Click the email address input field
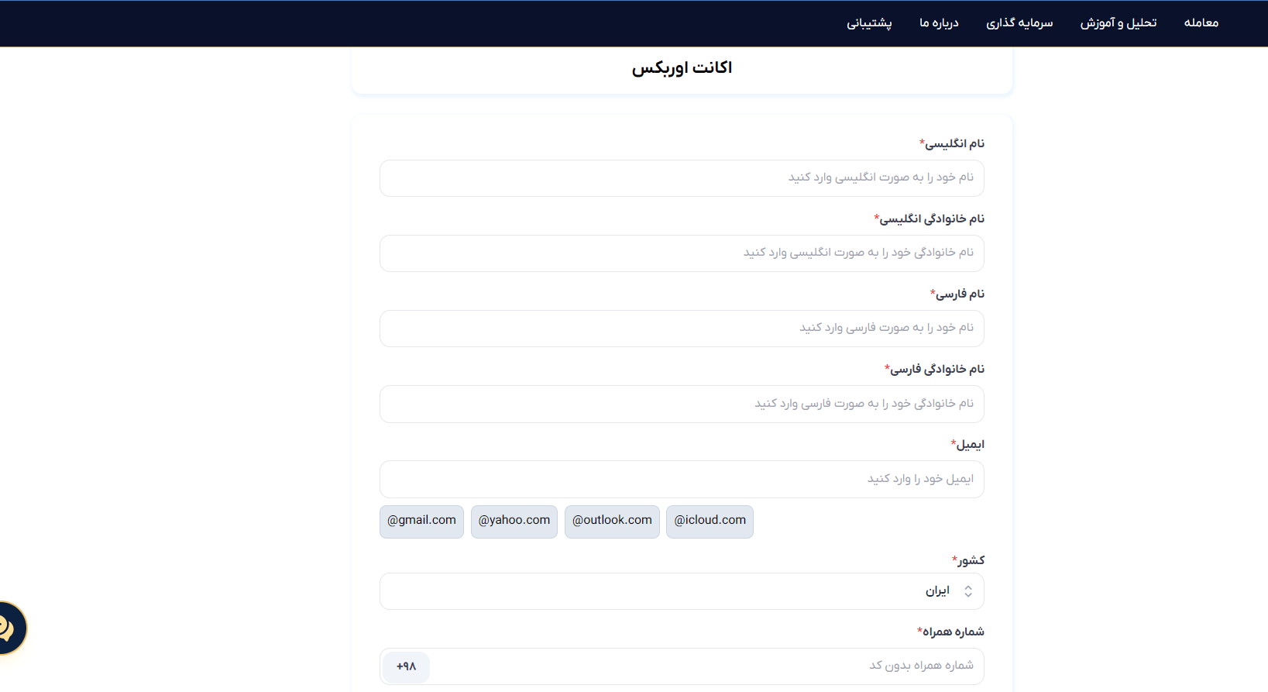Screen dimensions: 1268x692 pos(682,480)
